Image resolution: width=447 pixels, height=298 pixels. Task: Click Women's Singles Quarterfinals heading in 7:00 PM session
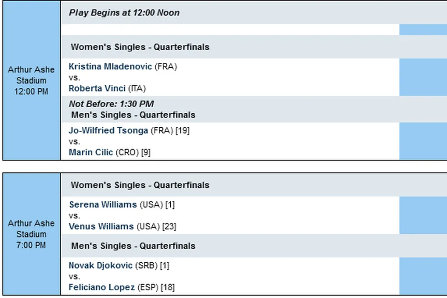point(140,185)
